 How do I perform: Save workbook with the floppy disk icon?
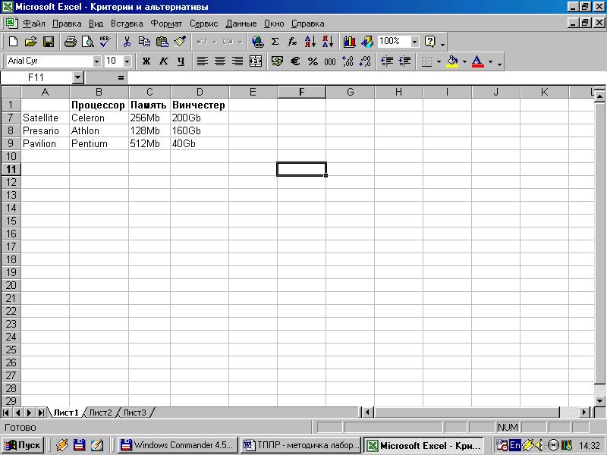tap(49, 42)
